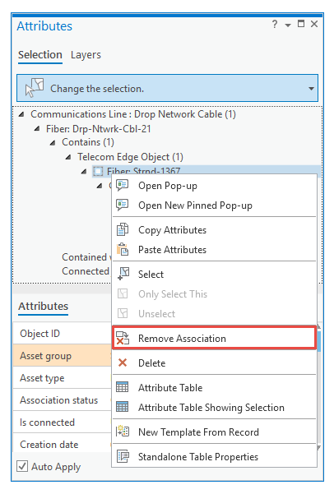This screenshot has height=494, width=334.
Task: Click the Open New Pinned Pop-up icon
Action: (x=122, y=205)
